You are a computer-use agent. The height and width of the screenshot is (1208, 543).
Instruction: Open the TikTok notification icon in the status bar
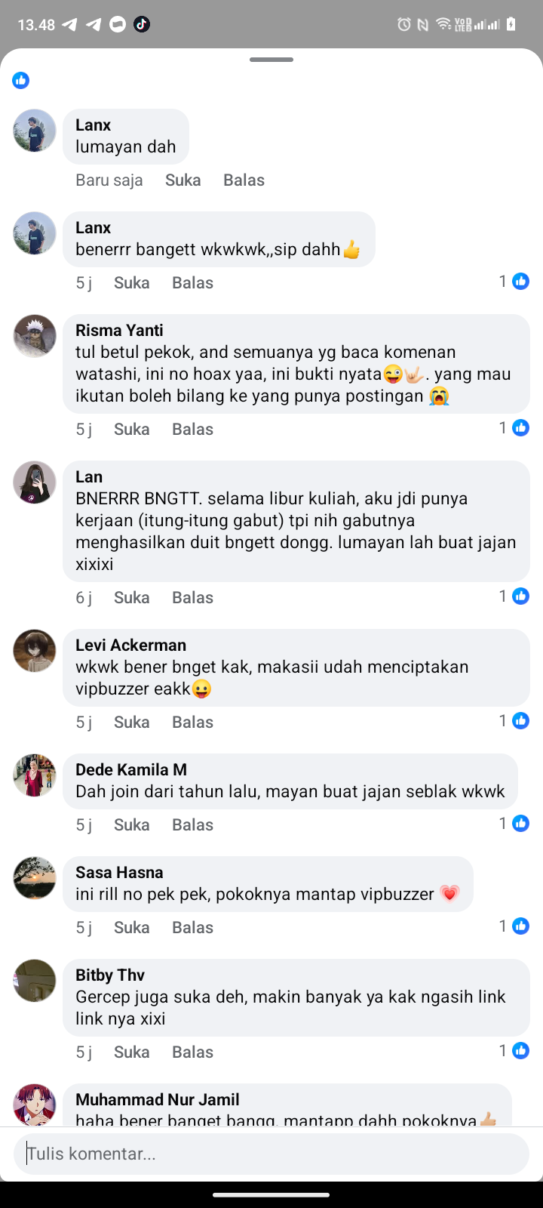tap(142, 24)
